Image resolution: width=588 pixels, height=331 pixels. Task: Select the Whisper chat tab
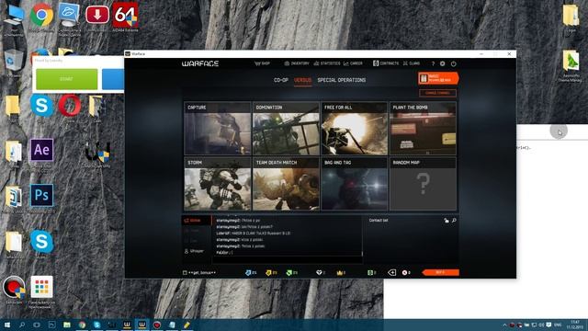[195, 251]
